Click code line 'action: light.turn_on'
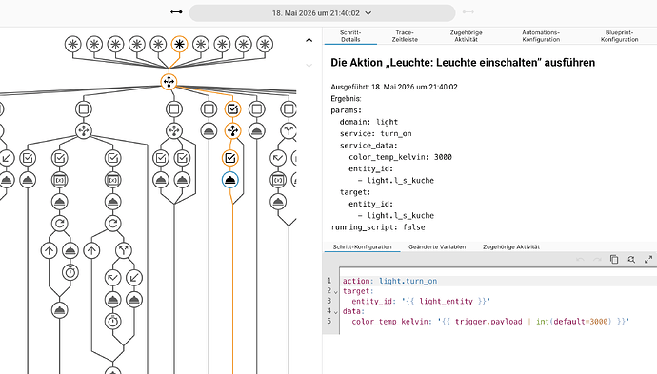The height and width of the screenshot is (374, 657). pyautogui.click(x=389, y=281)
